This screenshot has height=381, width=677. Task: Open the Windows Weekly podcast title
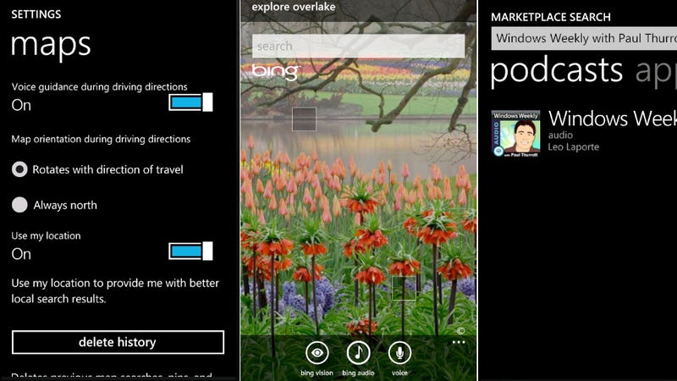pos(612,118)
